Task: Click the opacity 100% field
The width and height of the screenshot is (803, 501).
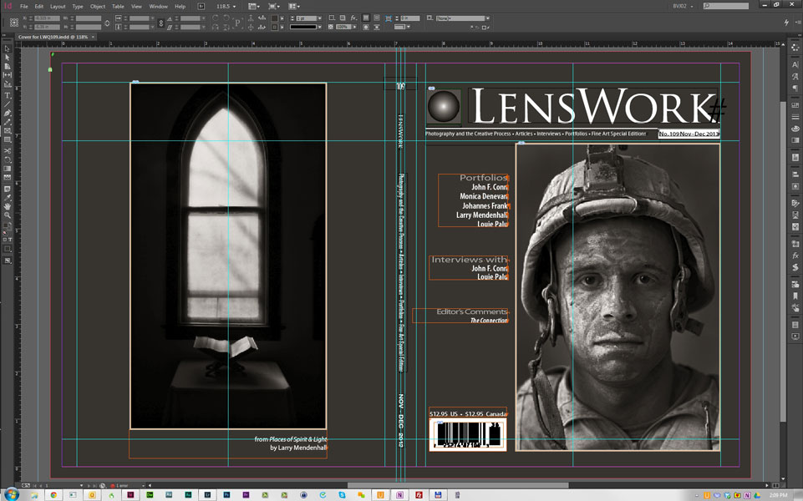Action: (343, 27)
